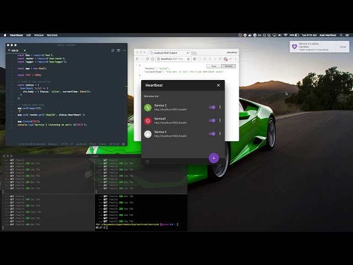Switch JSON viewer to Raw

(x=214, y=66)
